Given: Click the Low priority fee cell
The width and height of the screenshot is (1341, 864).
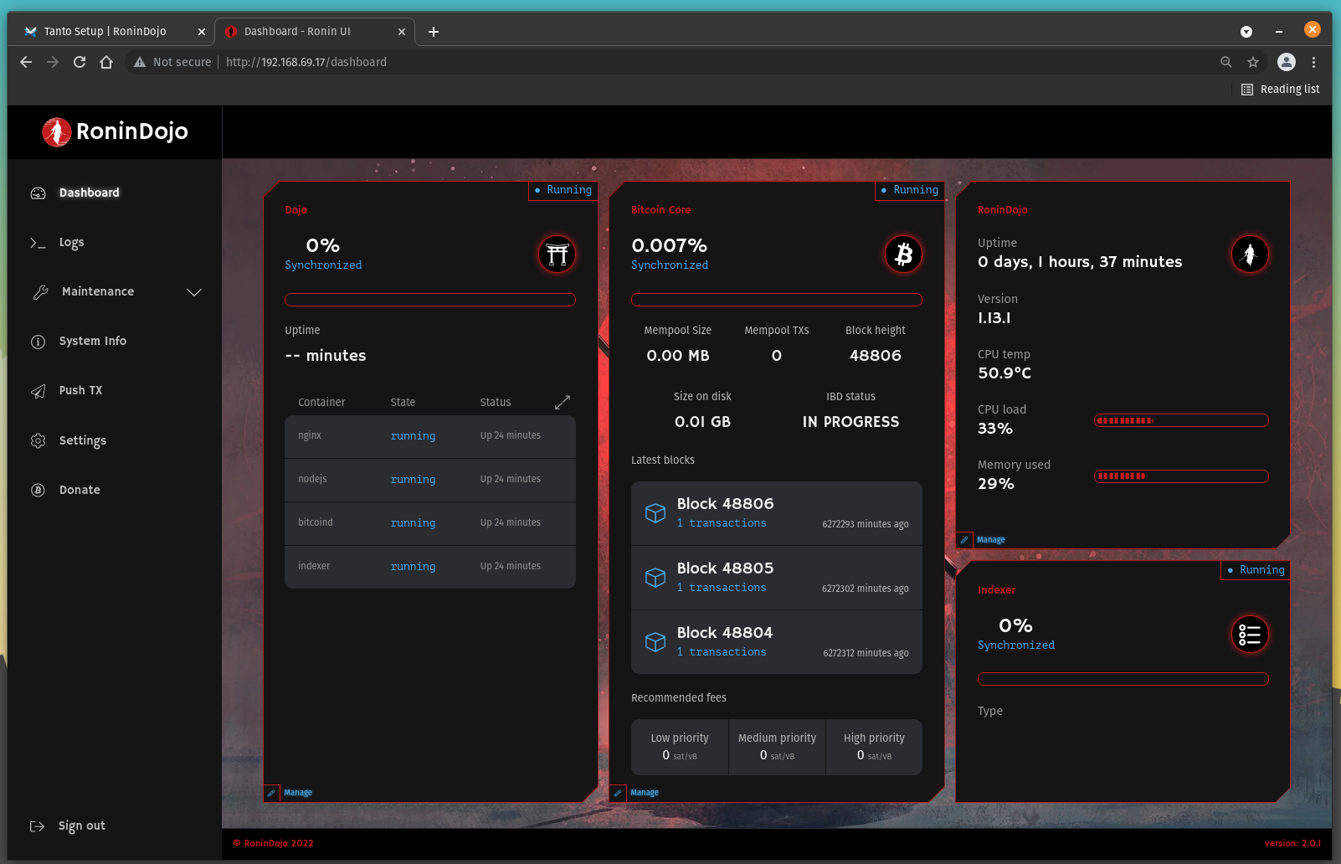Looking at the screenshot, I should (680, 747).
